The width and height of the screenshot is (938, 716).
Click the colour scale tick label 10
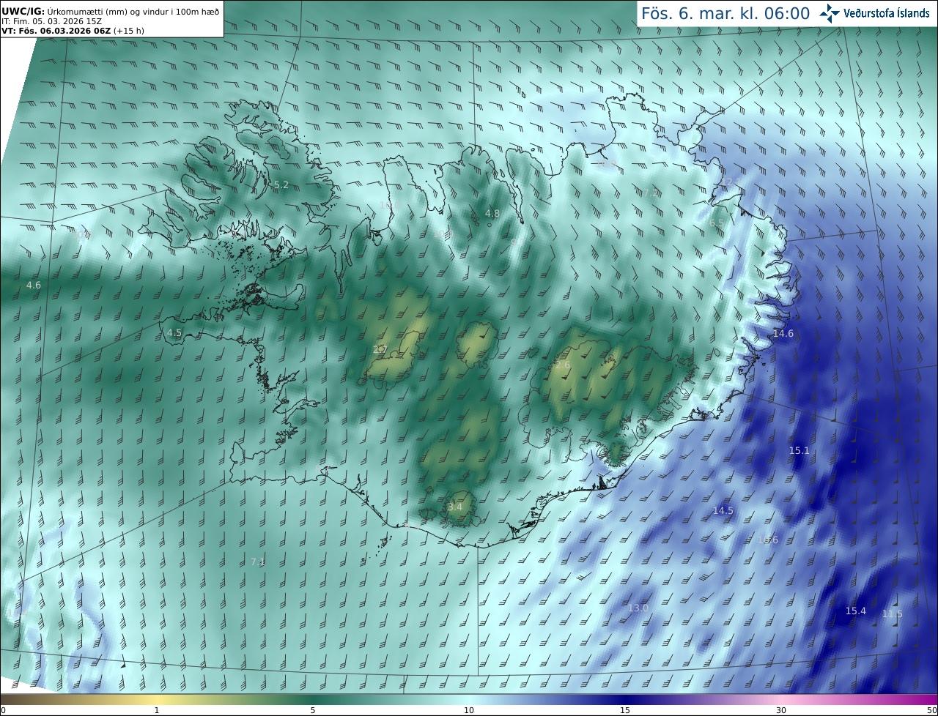tap(469, 710)
